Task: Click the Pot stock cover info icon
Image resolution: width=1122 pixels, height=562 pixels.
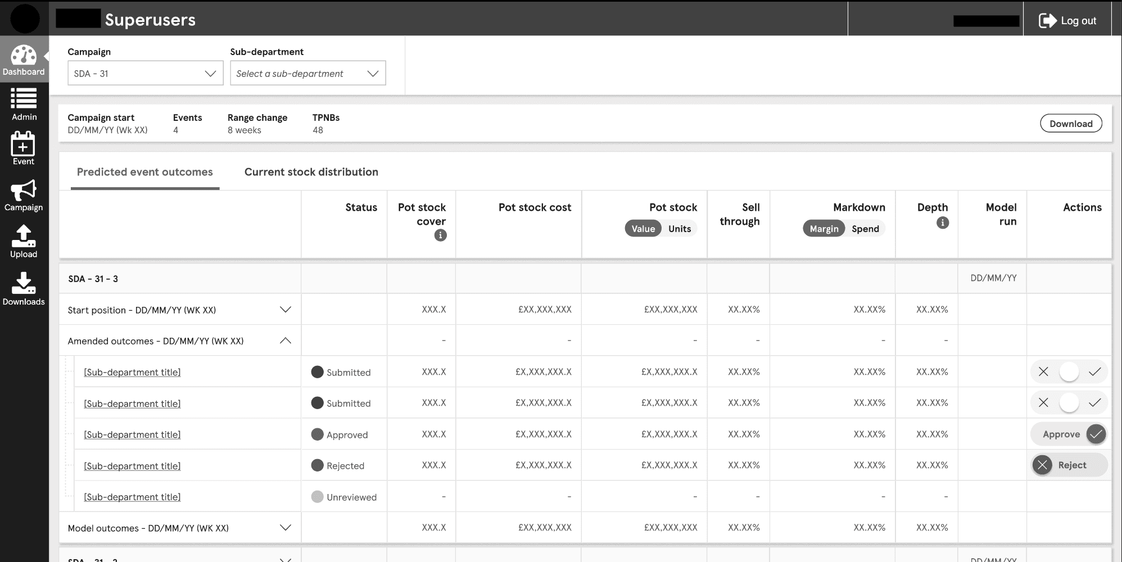Action: pos(440,235)
